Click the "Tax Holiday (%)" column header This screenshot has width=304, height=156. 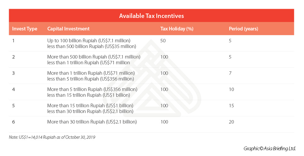[x=177, y=29]
